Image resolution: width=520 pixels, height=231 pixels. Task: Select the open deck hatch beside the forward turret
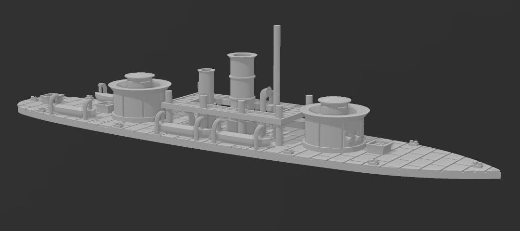coord(379,145)
